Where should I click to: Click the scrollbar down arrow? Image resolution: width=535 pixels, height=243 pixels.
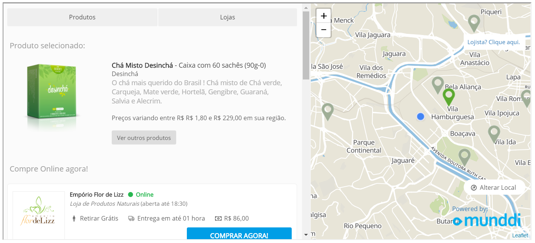[x=306, y=235]
